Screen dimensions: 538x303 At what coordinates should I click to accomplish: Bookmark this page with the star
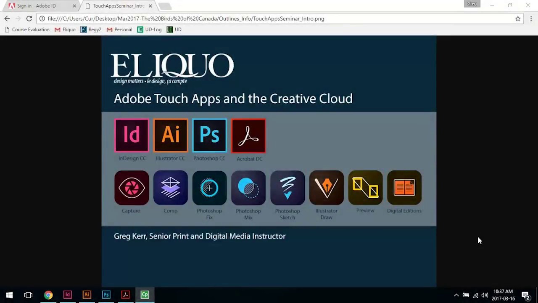click(x=518, y=19)
